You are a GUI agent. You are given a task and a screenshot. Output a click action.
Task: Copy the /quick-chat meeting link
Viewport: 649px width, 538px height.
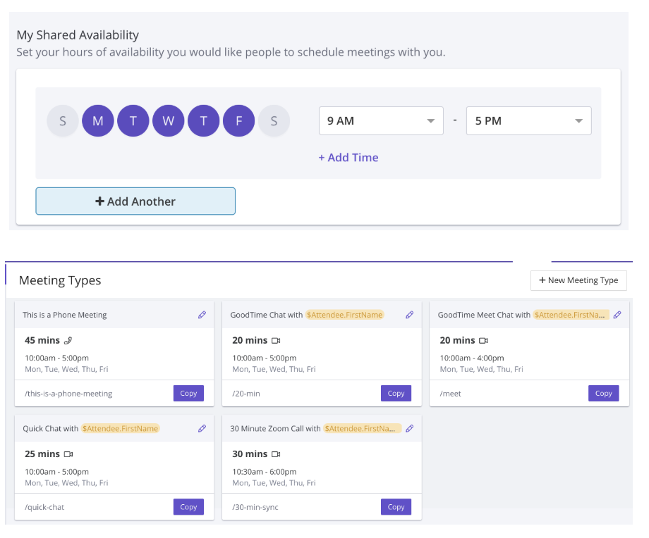click(x=188, y=507)
